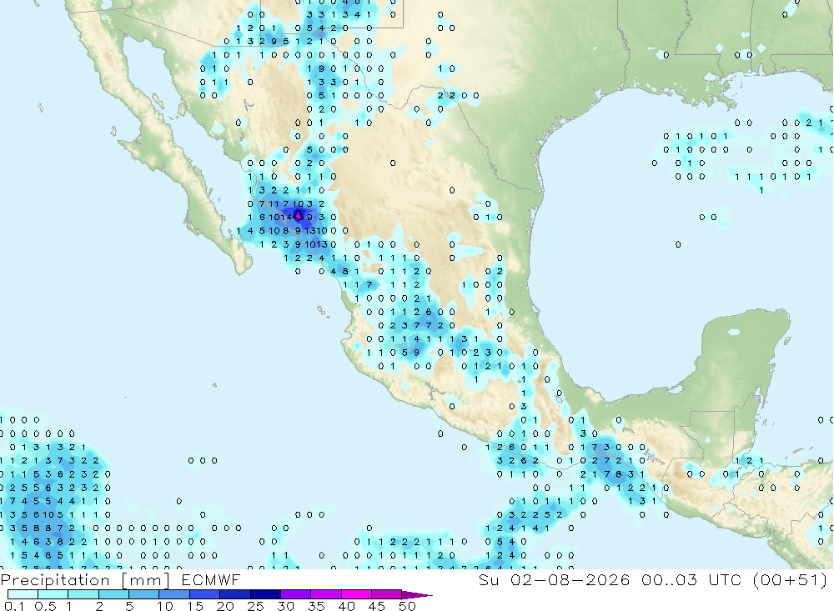
Task: Click the "00..03 UTC" time text
Action: 691,579
